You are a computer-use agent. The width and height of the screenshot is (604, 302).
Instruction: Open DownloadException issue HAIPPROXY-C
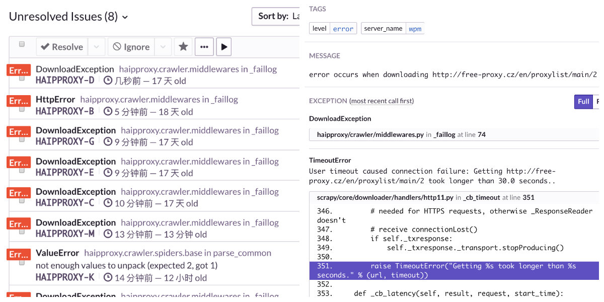76,192
